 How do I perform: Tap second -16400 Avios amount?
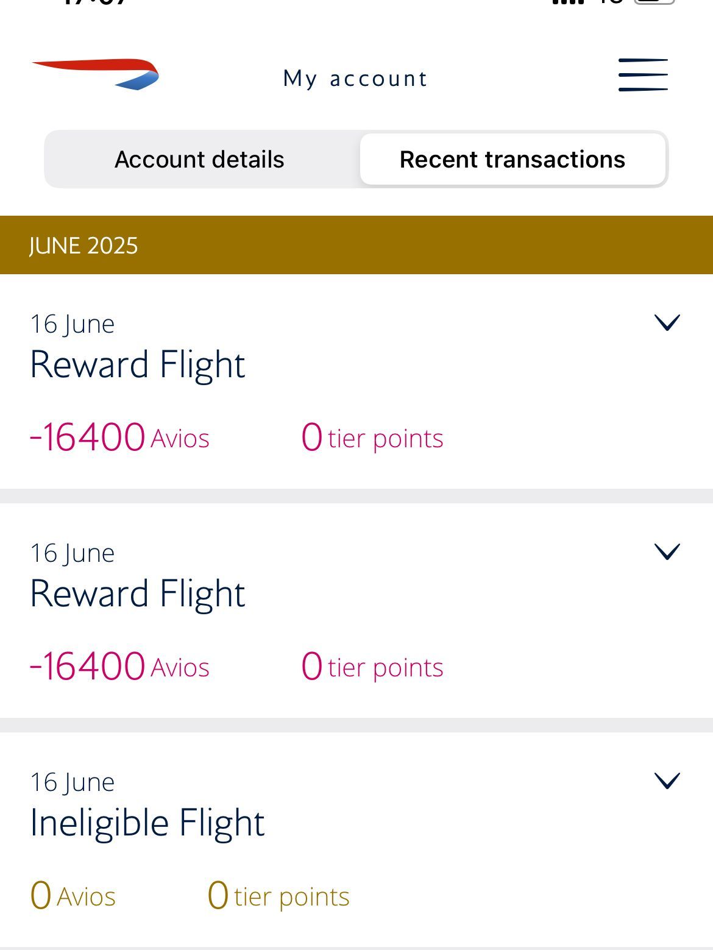coord(119,667)
